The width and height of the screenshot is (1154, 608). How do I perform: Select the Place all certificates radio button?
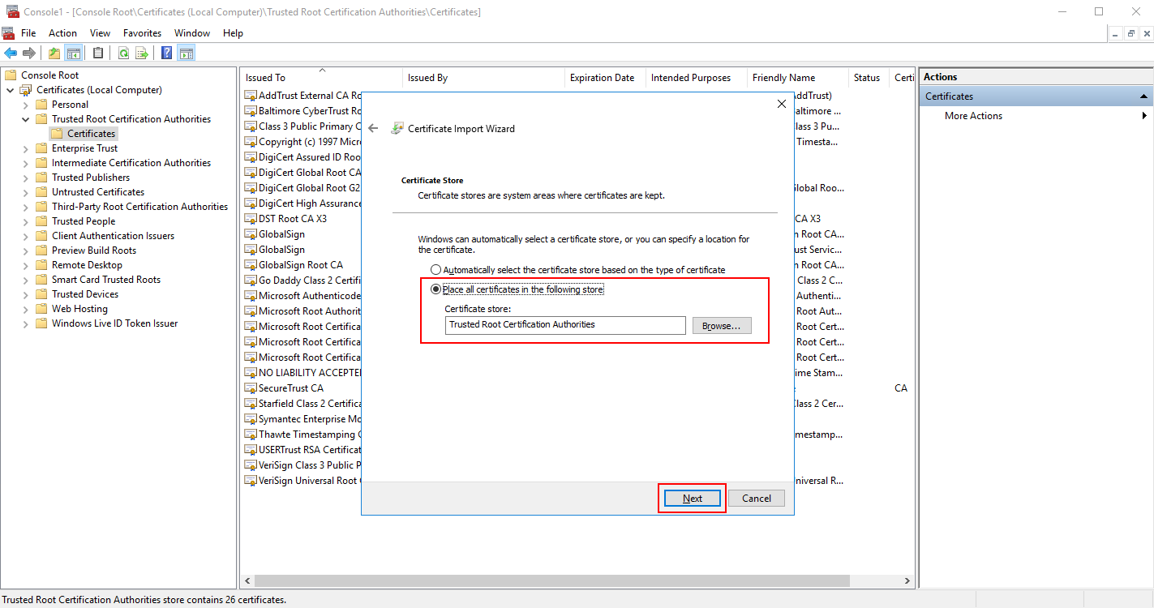coord(435,289)
